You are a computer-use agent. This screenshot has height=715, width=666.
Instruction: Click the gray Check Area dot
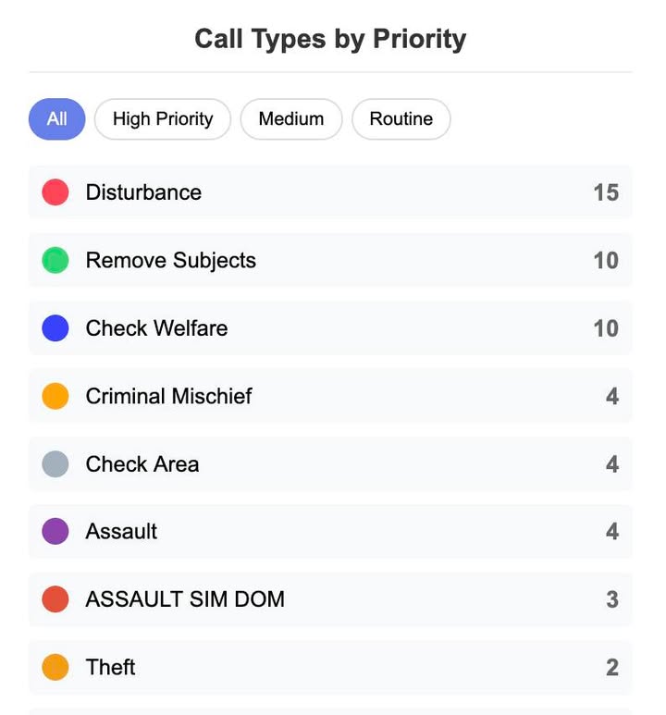pos(55,464)
